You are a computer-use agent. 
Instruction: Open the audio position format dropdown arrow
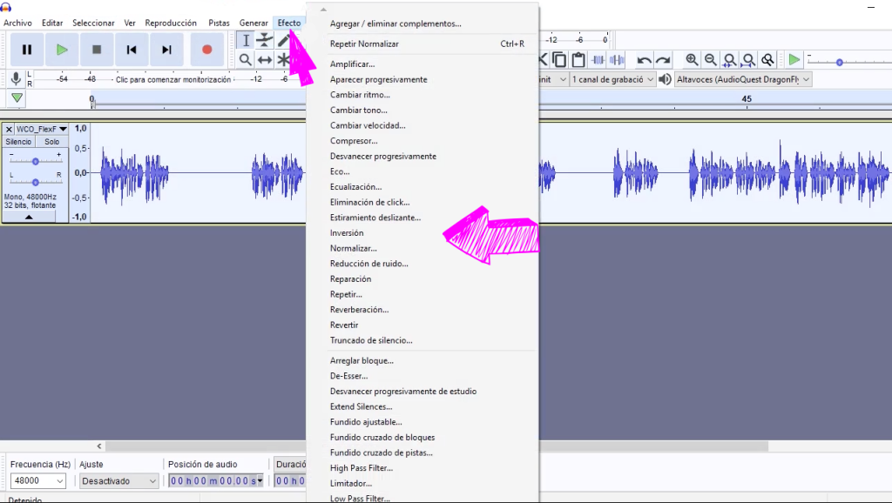click(x=260, y=481)
